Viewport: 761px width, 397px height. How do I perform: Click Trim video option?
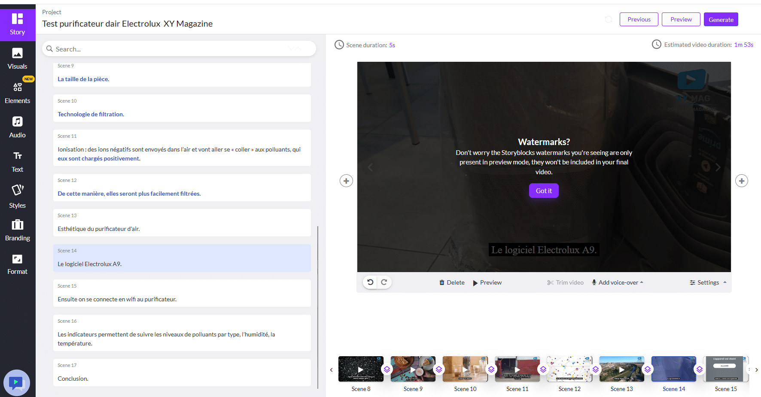coord(565,282)
